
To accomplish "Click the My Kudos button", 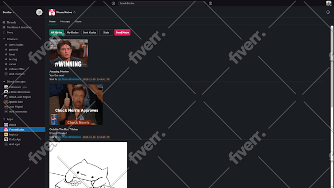I will 73,32.
